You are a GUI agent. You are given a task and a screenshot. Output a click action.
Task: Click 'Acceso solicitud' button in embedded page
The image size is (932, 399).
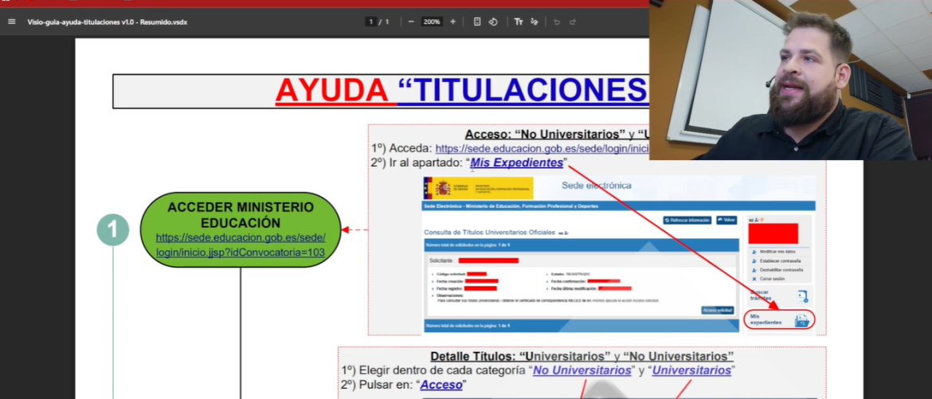[718, 311]
